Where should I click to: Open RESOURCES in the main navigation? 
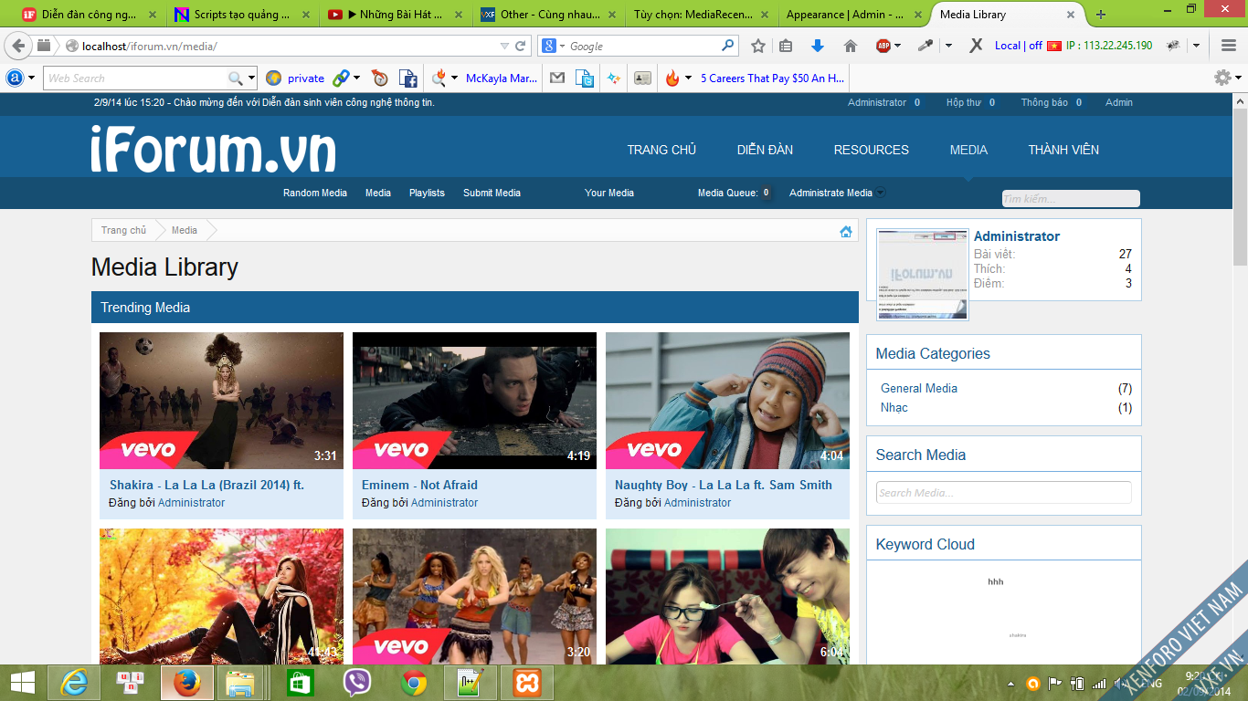pos(872,150)
